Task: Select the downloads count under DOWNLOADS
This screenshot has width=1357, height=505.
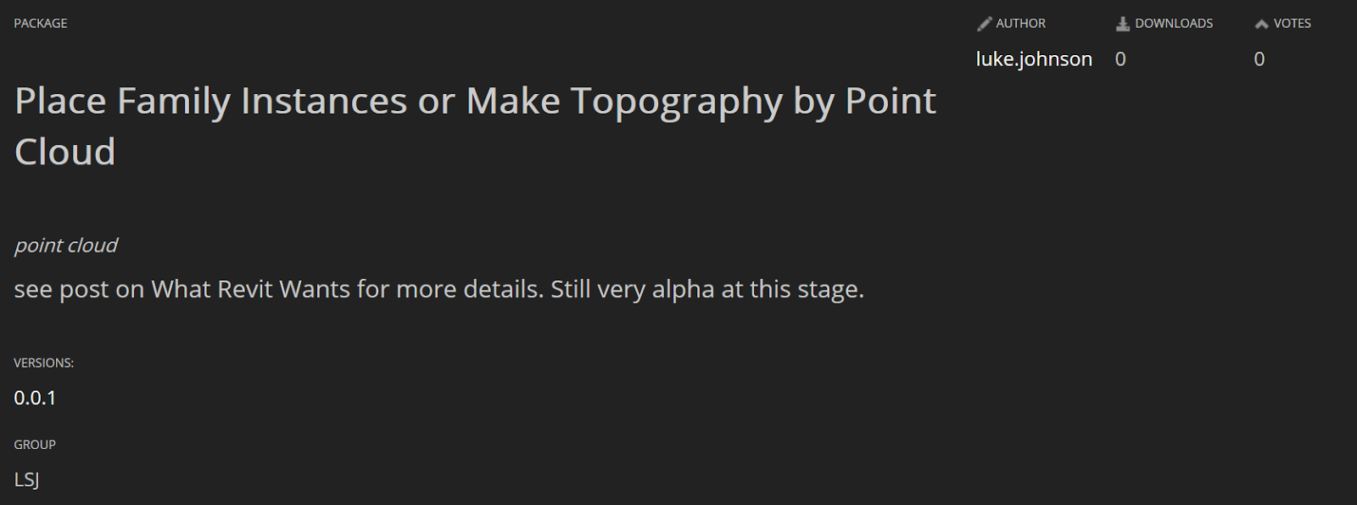Action: pos(1120,58)
